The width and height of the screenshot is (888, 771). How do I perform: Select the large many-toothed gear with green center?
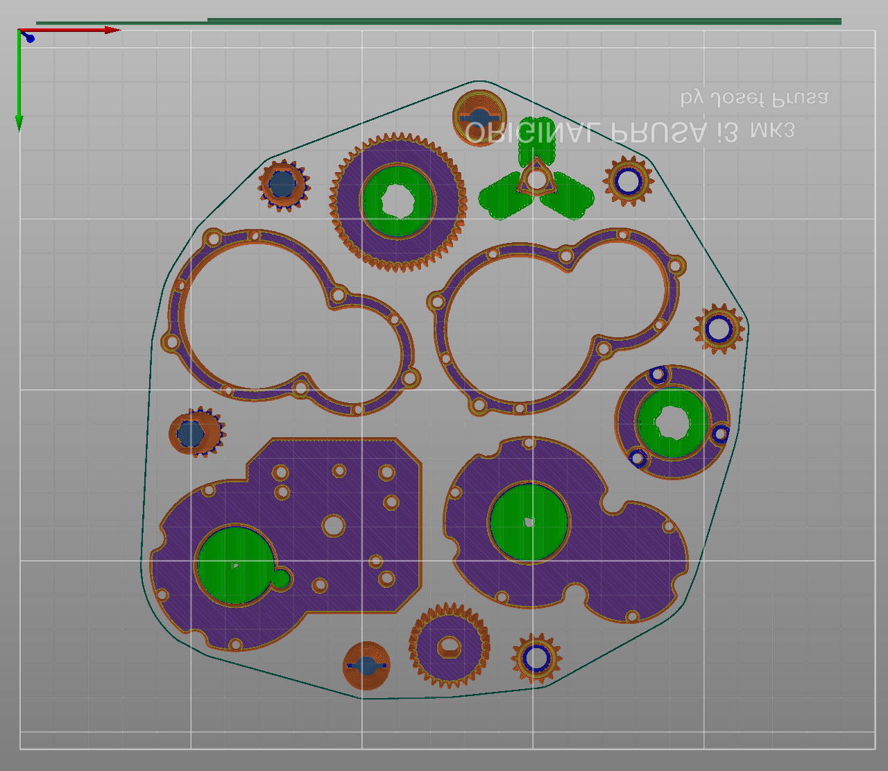point(398,202)
